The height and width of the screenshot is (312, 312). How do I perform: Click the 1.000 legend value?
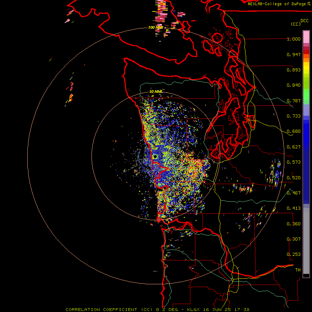(294, 39)
